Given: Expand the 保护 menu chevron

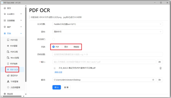Looking at the screenshot, I should pyautogui.click(x=21, y=27).
